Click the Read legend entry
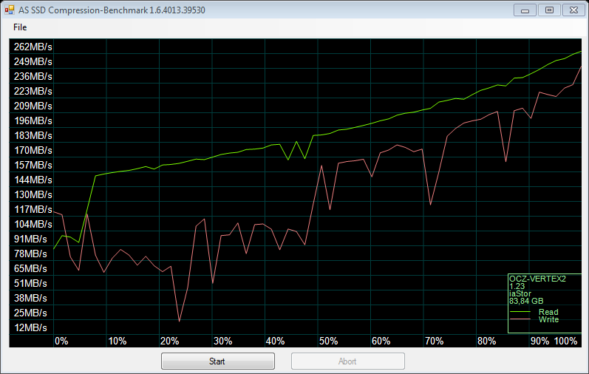This screenshot has width=589, height=374. tap(548, 312)
